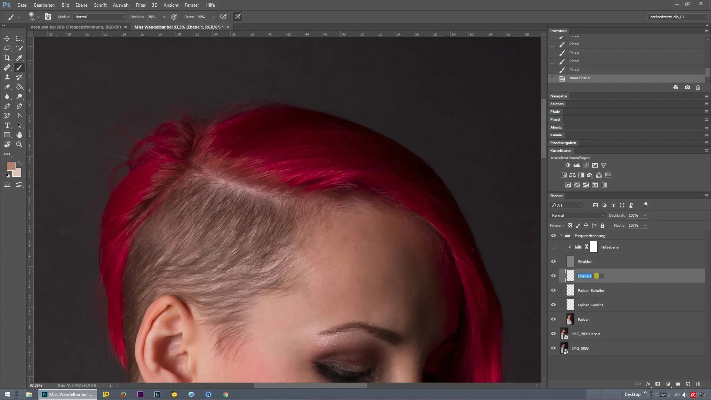
Task: Open the brush Modus dropdown
Action: (99, 17)
